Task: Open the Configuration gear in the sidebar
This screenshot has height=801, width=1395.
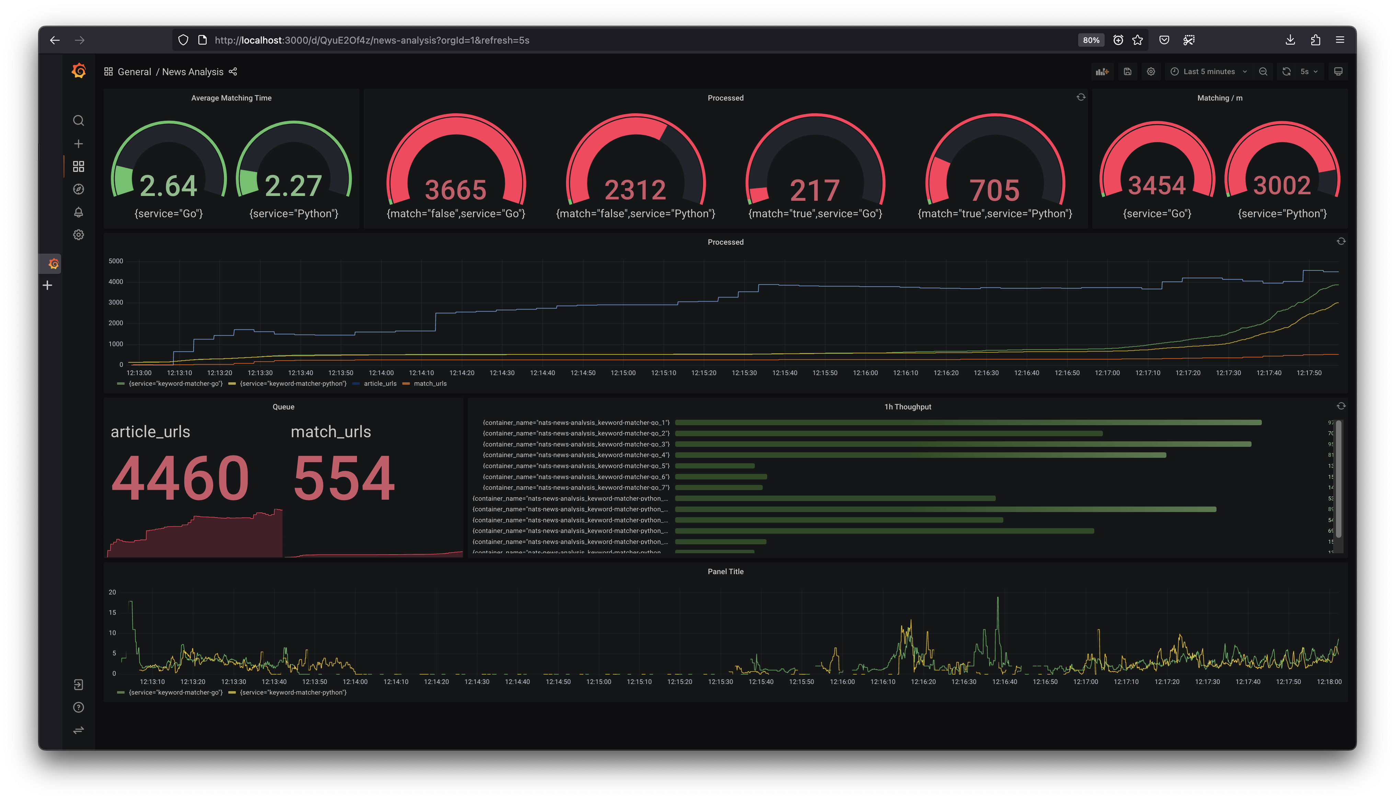Action: (x=79, y=235)
